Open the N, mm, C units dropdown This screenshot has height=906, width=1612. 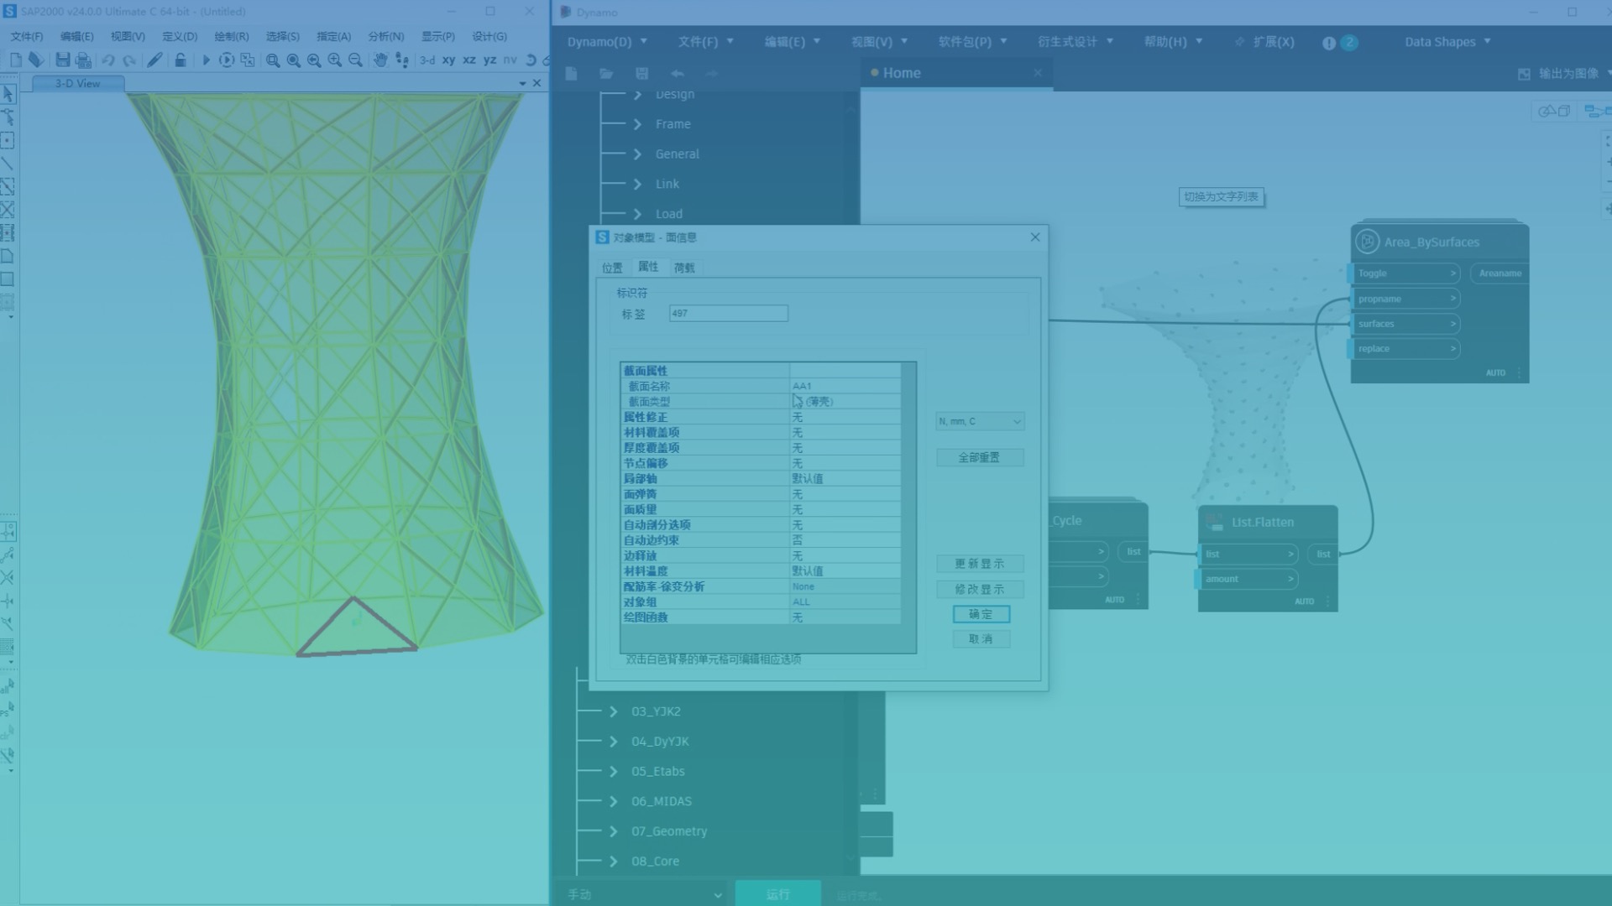click(980, 421)
